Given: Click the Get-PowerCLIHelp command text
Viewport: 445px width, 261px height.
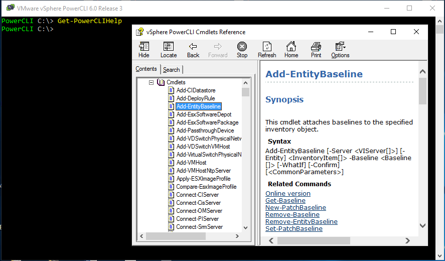Looking at the screenshot, I should (x=90, y=21).
